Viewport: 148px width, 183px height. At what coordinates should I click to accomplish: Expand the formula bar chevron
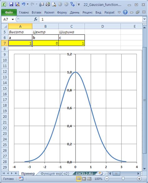click(x=145, y=19)
